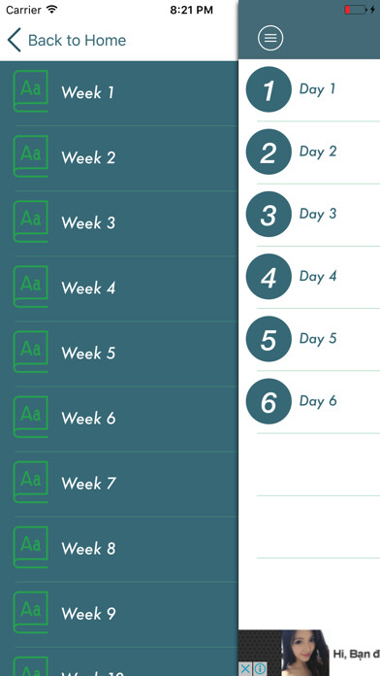Open the Day 5 lesson
The width and height of the screenshot is (380, 676).
pos(309,339)
